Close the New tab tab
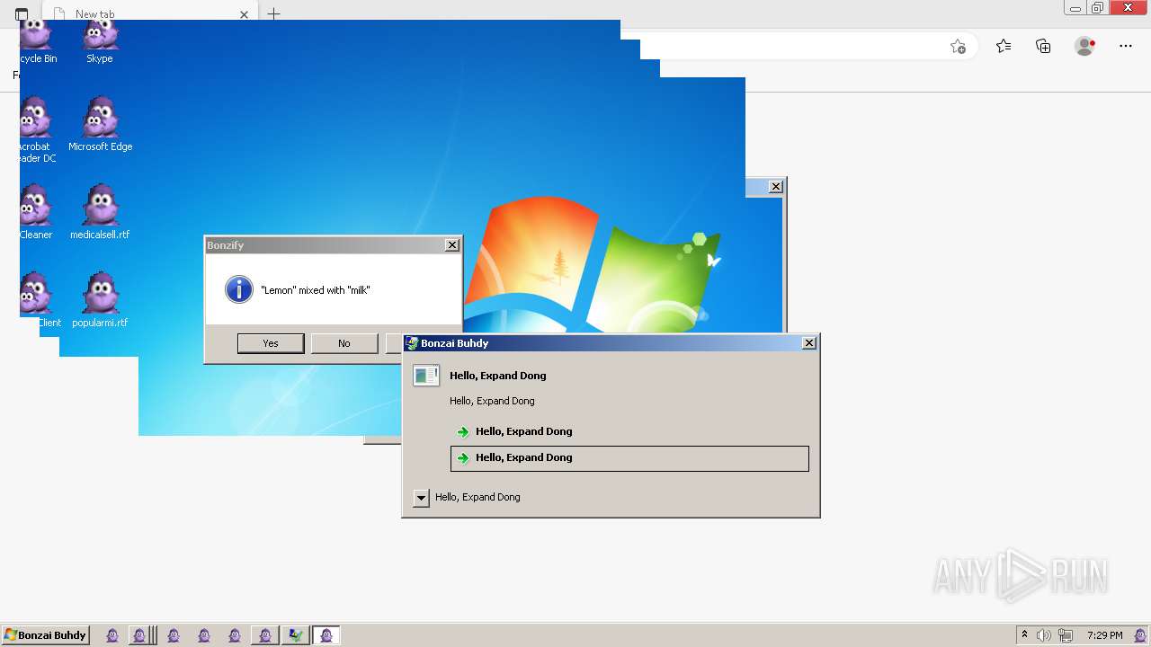Image resolution: width=1151 pixels, height=647 pixels. coord(244,14)
